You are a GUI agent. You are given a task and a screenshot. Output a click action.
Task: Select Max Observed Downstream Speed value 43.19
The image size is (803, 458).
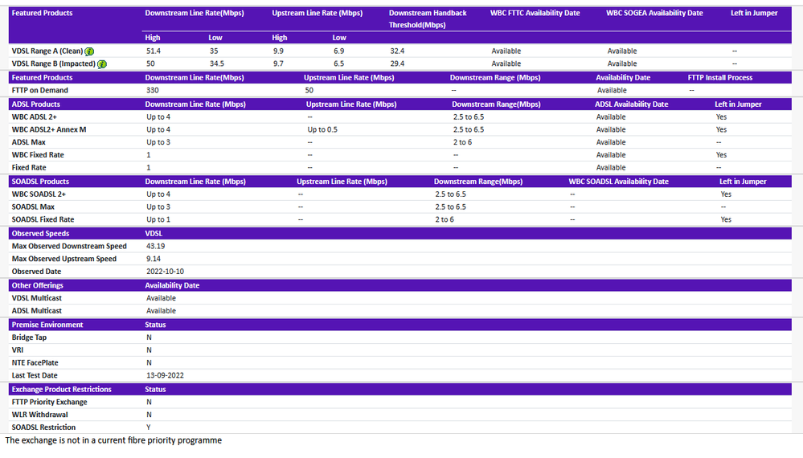coord(156,246)
